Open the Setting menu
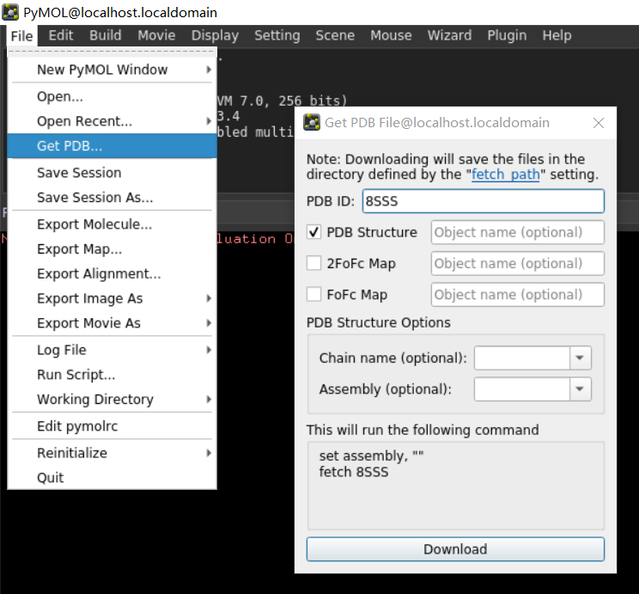 pyautogui.click(x=277, y=35)
